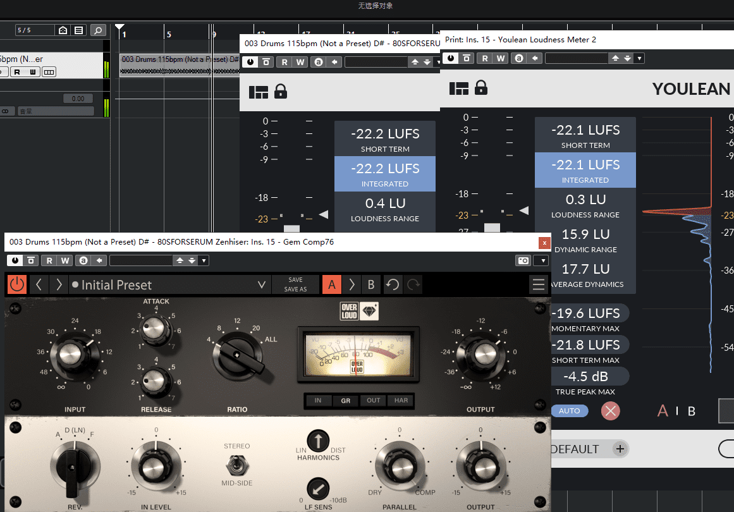
Task: Click snapshot camera icon in Comp76 header
Action: pos(523,260)
